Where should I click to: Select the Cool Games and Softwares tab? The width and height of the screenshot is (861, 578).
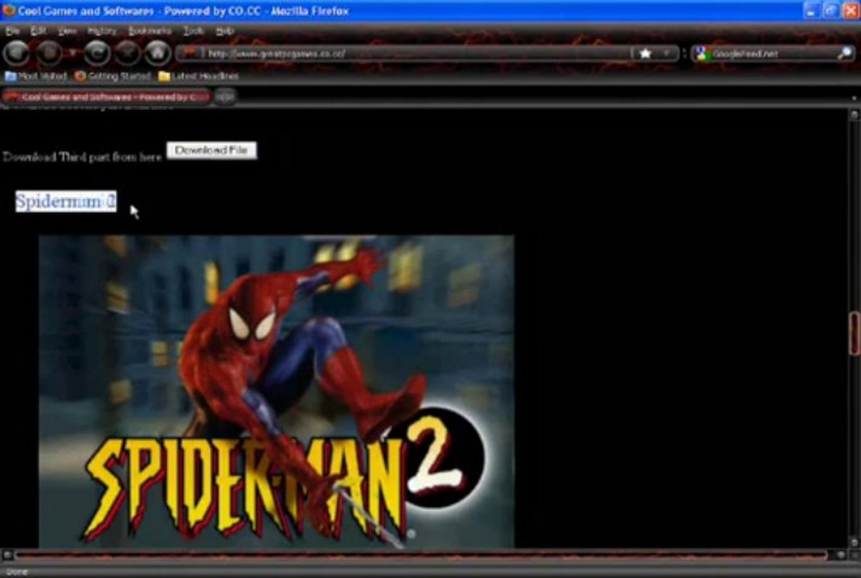(107, 96)
